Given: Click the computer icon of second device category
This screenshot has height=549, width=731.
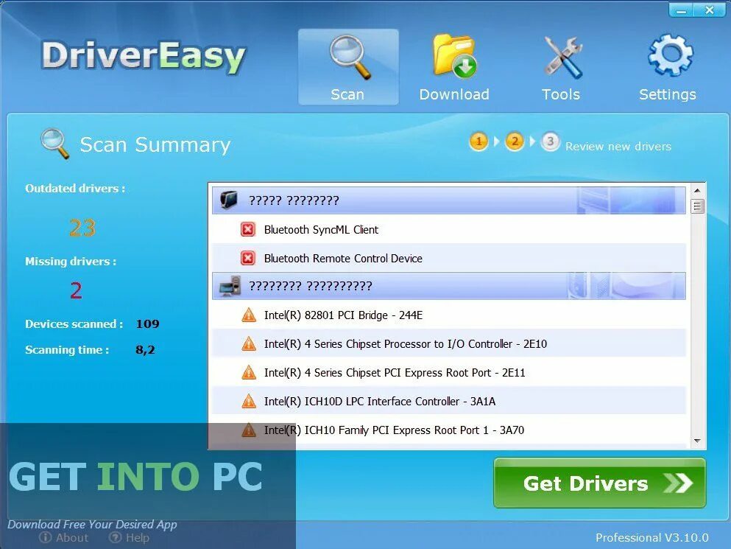Looking at the screenshot, I should point(230,286).
